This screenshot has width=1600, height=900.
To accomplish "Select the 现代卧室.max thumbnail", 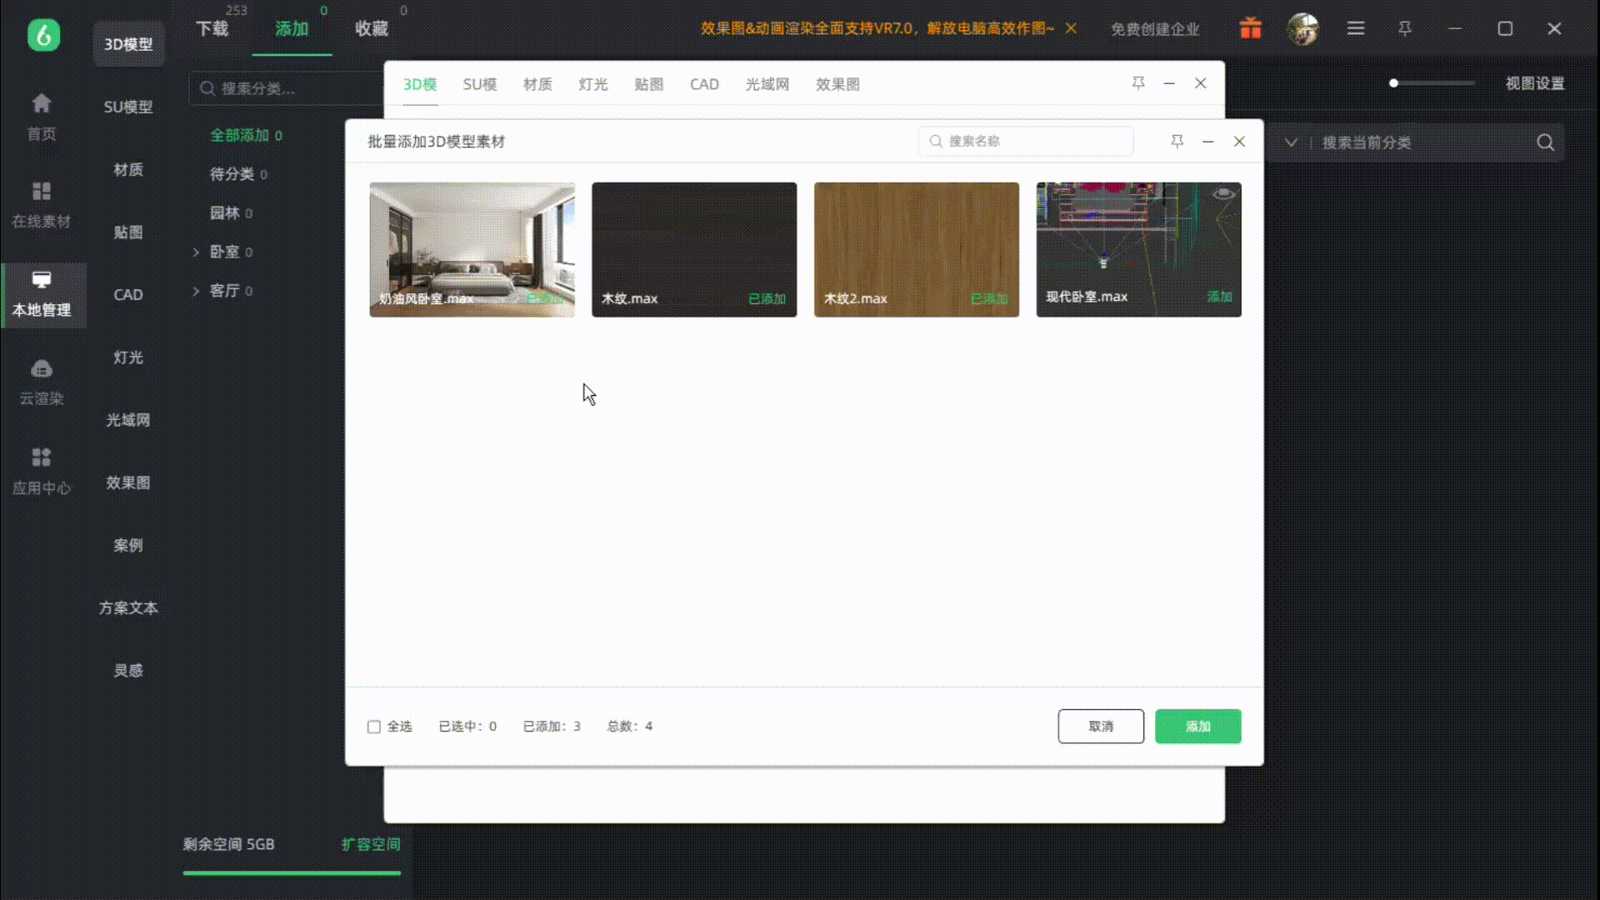I will [1138, 249].
